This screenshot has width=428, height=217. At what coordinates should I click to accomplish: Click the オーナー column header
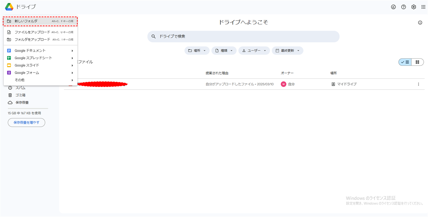point(287,73)
